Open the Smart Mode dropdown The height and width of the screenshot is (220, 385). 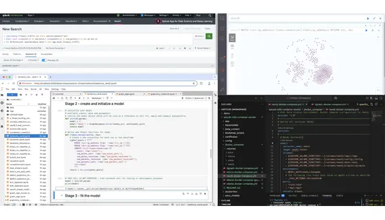coord(204,48)
